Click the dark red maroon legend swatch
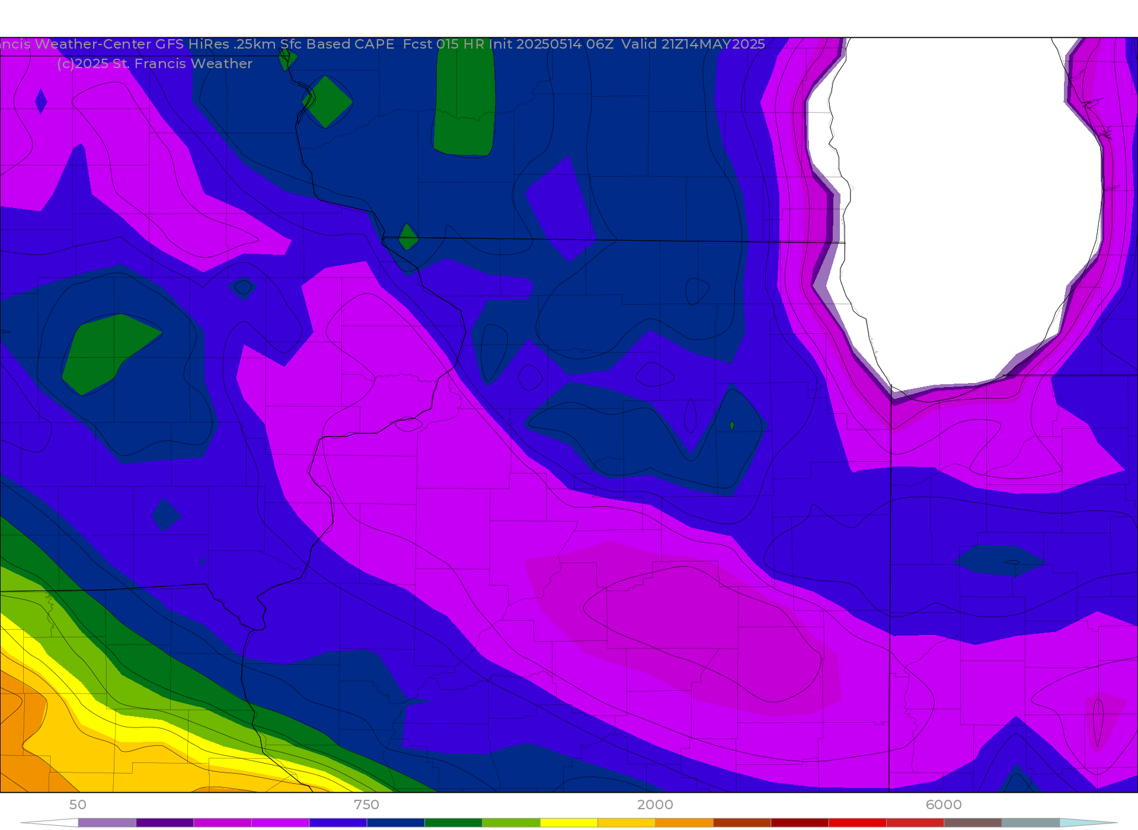The height and width of the screenshot is (830, 1138). (x=800, y=823)
